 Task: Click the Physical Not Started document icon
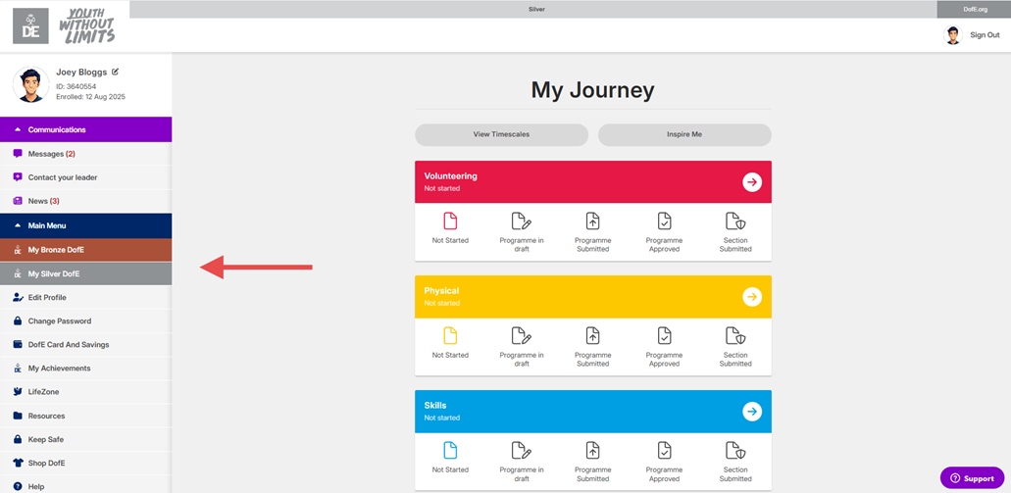pyautogui.click(x=450, y=336)
